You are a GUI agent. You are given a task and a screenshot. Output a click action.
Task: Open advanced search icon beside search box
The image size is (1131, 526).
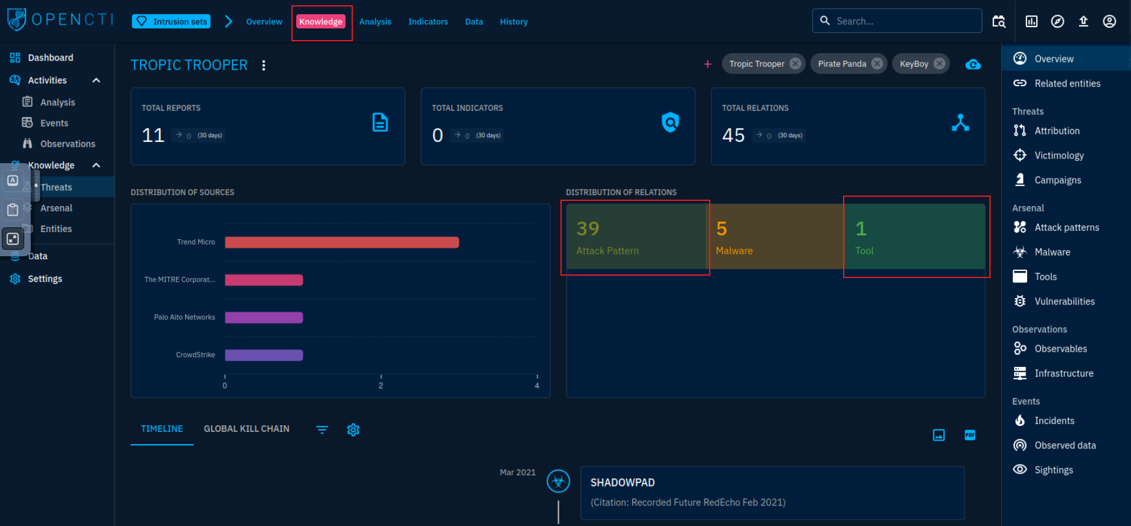point(999,22)
